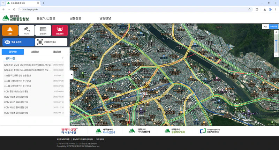The image size is (279, 150).
Task: Open the browser extensions puzzle icon
Action: click(x=257, y=9)
